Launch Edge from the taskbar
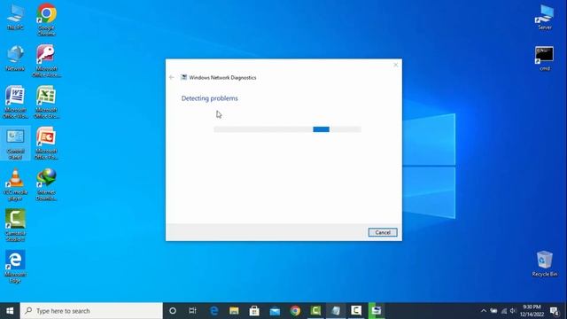Screen dimensions: 567x319 click(x=214, y=311)
